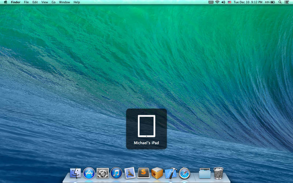The width and height of the screenshot is (293, 183).
Task: Open the Window menu
Action: [64, 2]
